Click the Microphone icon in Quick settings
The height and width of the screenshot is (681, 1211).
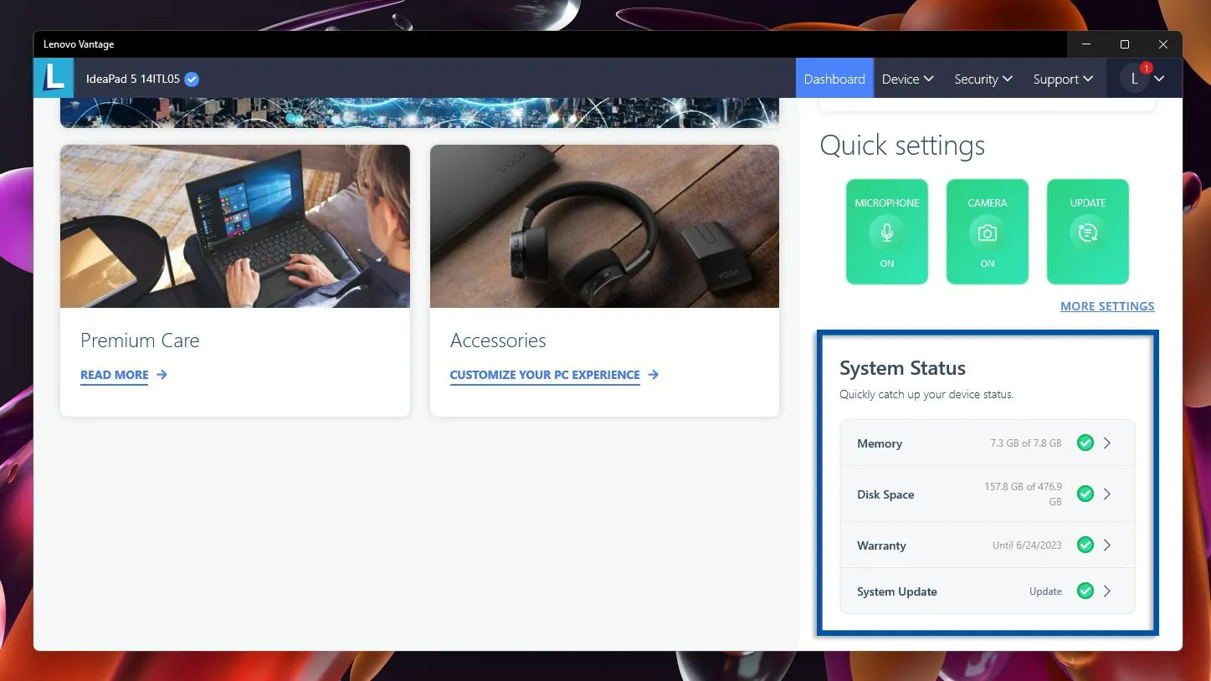click(x=886, y=232)
